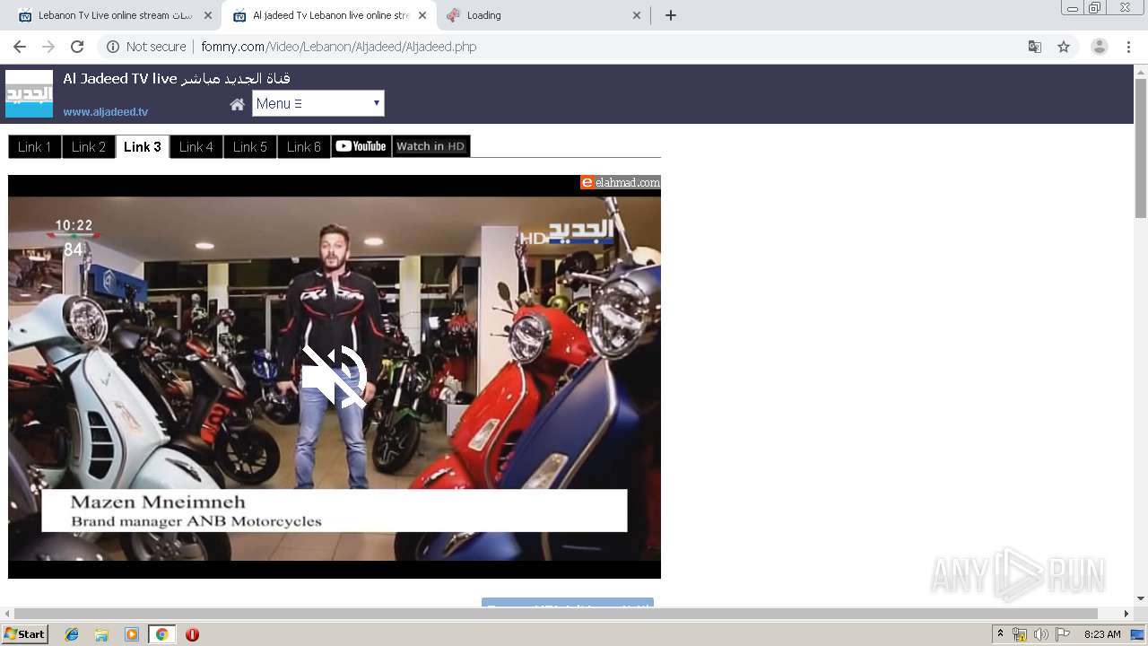Switch stream to Link 5
Viewport: 1148px width, 646px height.
250,146
